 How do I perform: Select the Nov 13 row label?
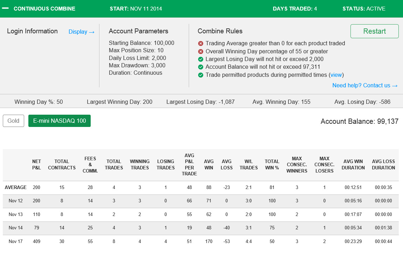tap(16, 214)
